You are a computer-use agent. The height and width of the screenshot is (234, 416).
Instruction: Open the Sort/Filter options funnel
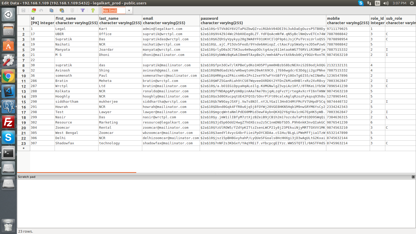click(83, 10)
